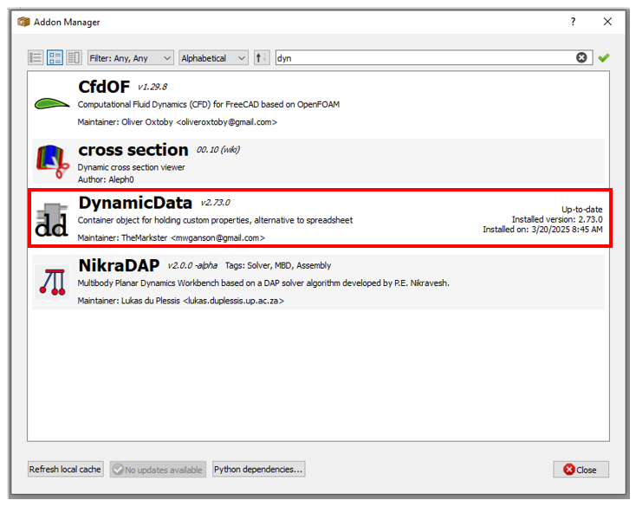
Task: Switch to composite package view
Action: [74, 57]
